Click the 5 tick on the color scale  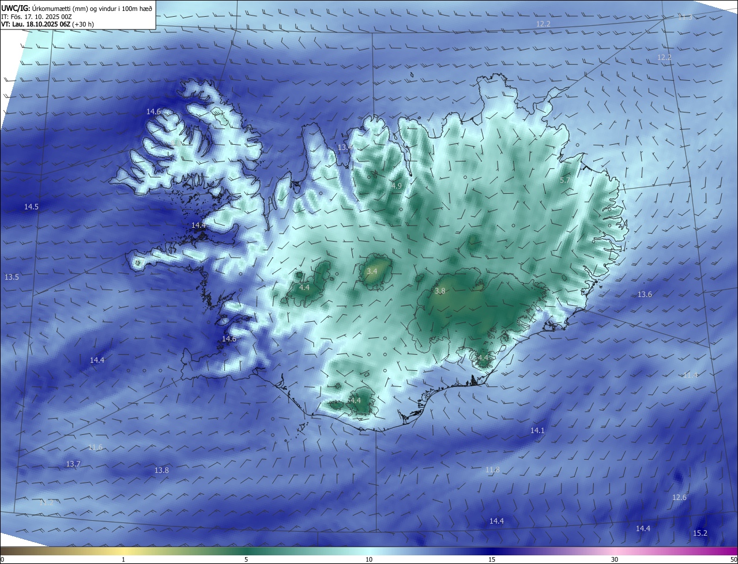click(246, 560)
